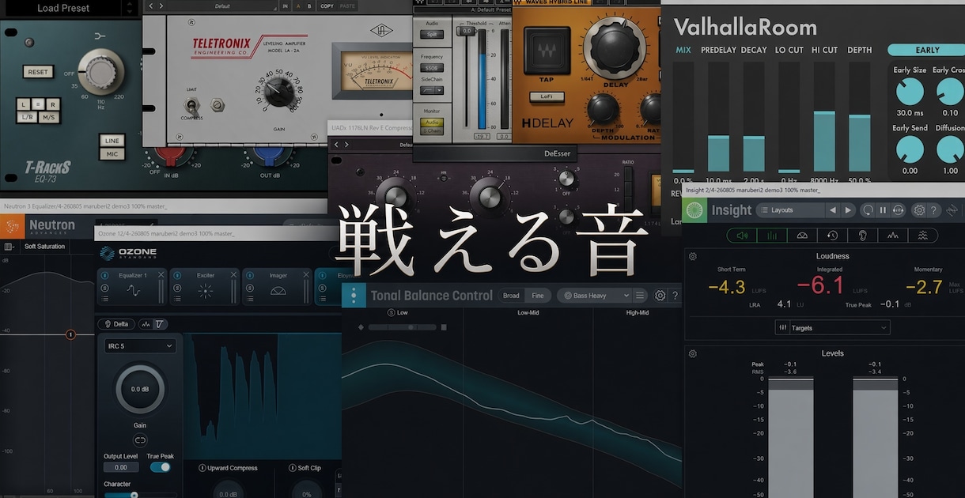Open the IRC 5 mode dropdown
The height and width of the screenshot is (498, 965).
140,346
